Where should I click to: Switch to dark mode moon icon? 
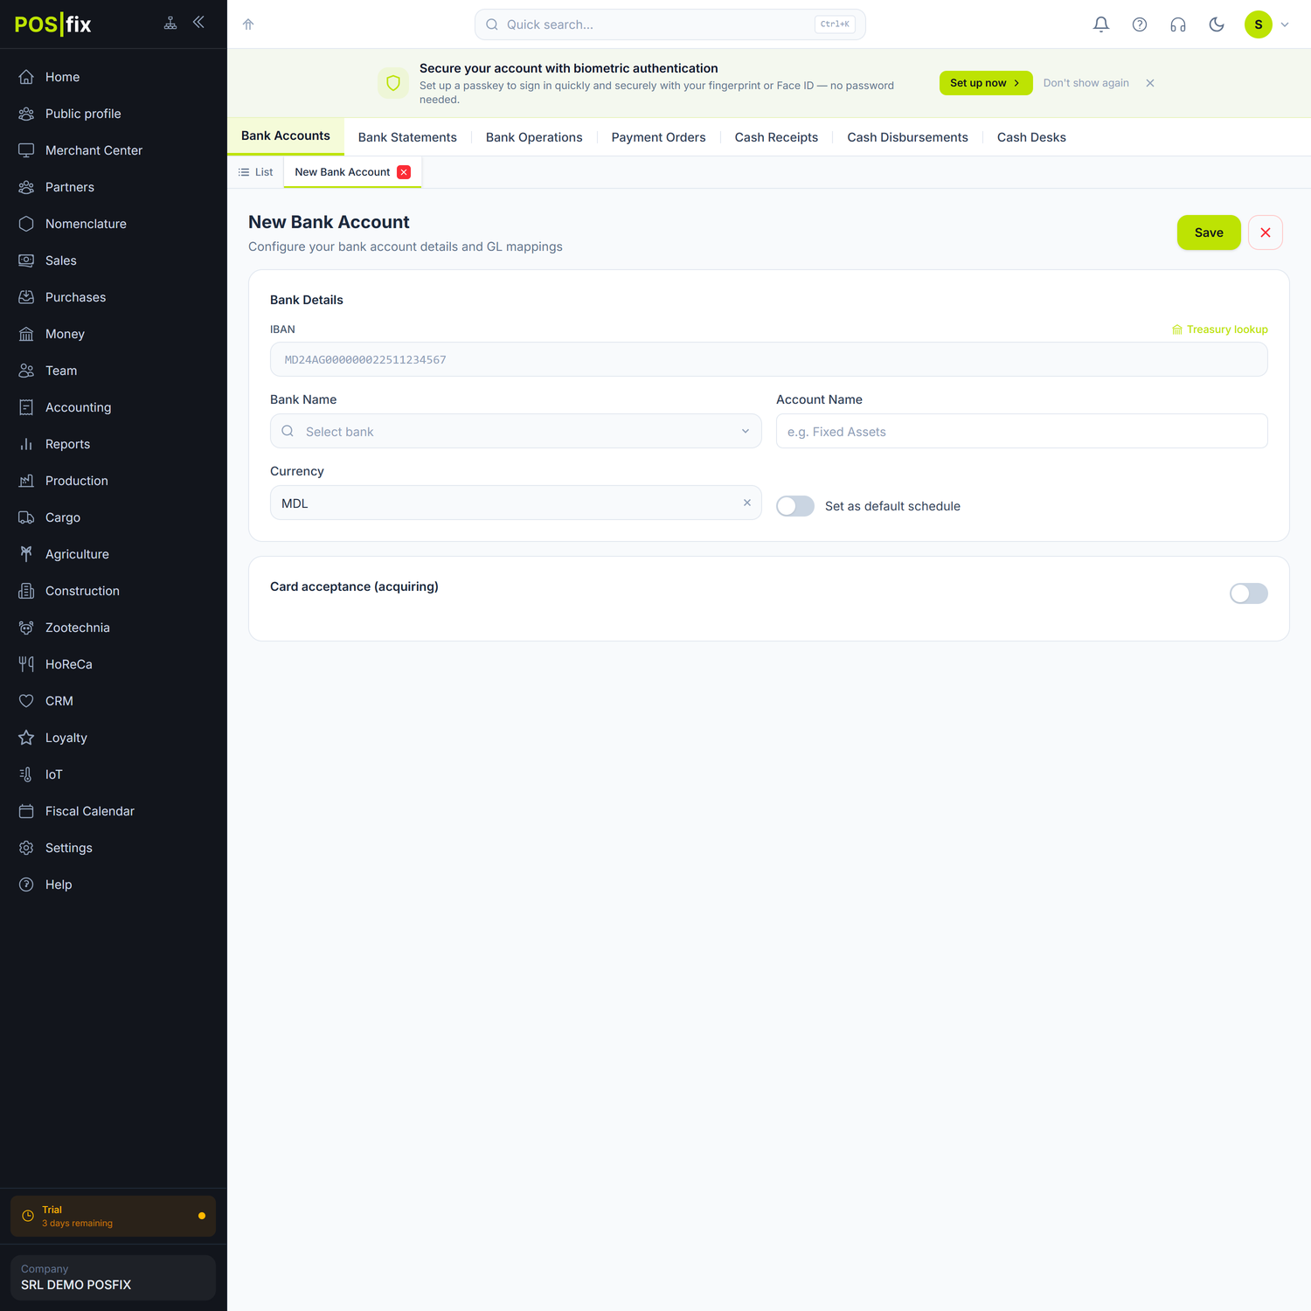(x=1217, y=24)
